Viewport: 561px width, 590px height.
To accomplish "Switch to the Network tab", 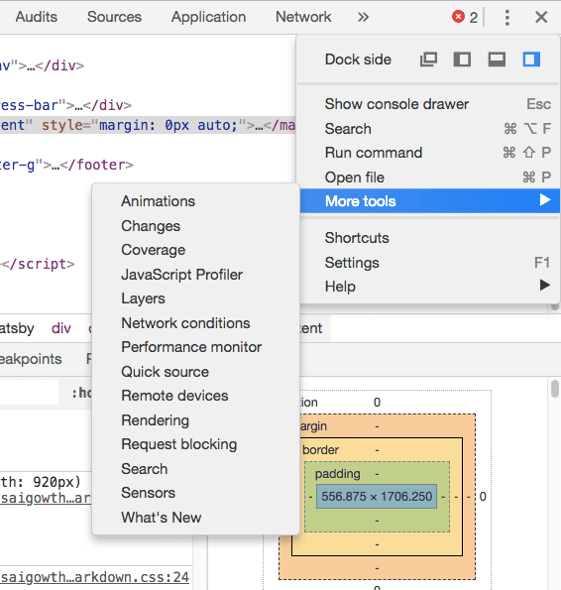I will pos(303,17).
